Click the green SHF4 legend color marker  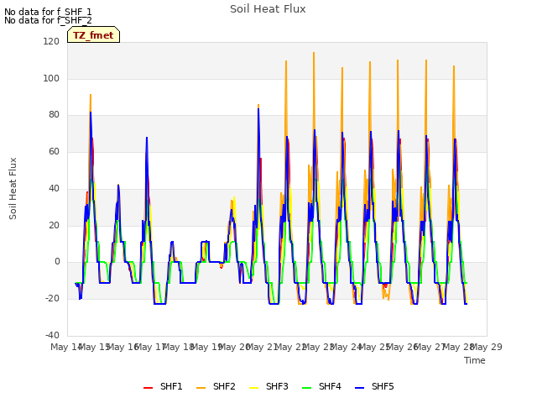coord(306,388)
